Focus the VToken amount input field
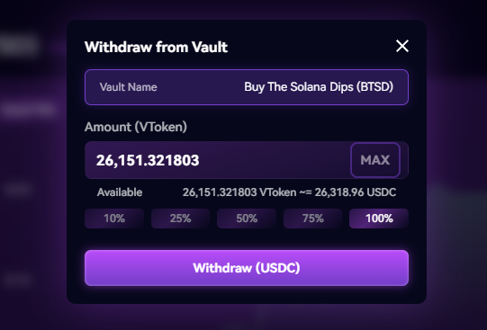Image resolution: width=487 pixels, height=330 pixels. click(x=218, y=160)
